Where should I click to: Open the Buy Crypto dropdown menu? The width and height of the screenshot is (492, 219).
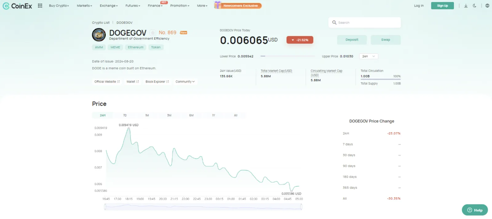pyautogui.click(x=59, y=6)
